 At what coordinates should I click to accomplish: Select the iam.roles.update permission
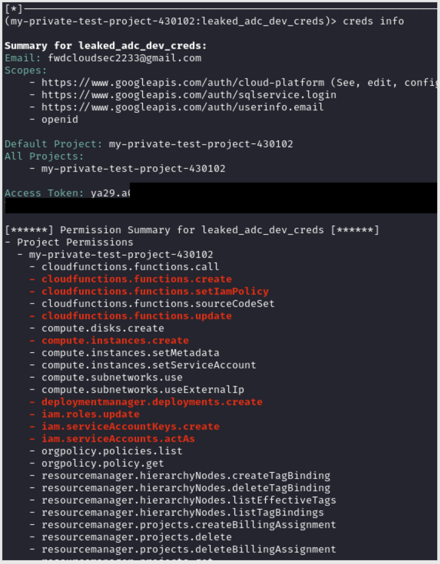91,414
